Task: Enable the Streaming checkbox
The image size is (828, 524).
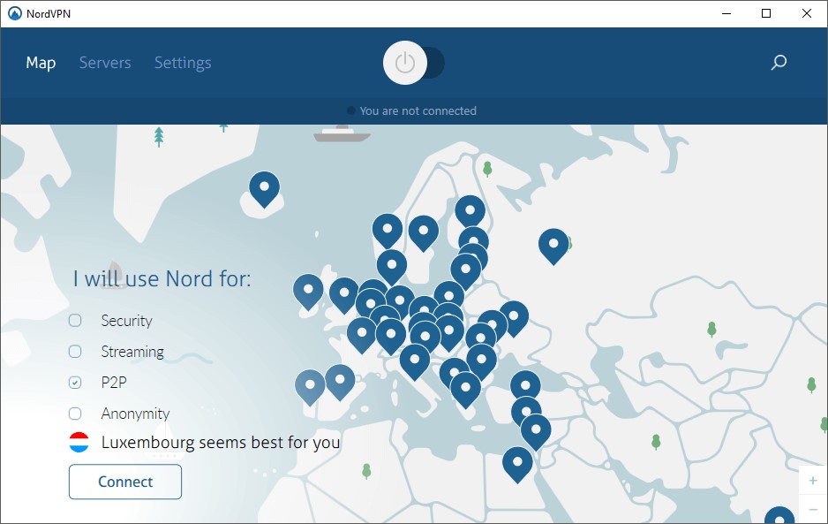Action: [75, 352]
